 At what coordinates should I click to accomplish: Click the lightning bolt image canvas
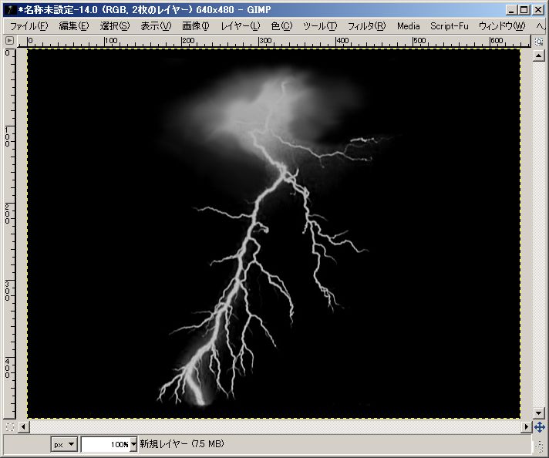(274, 233)
